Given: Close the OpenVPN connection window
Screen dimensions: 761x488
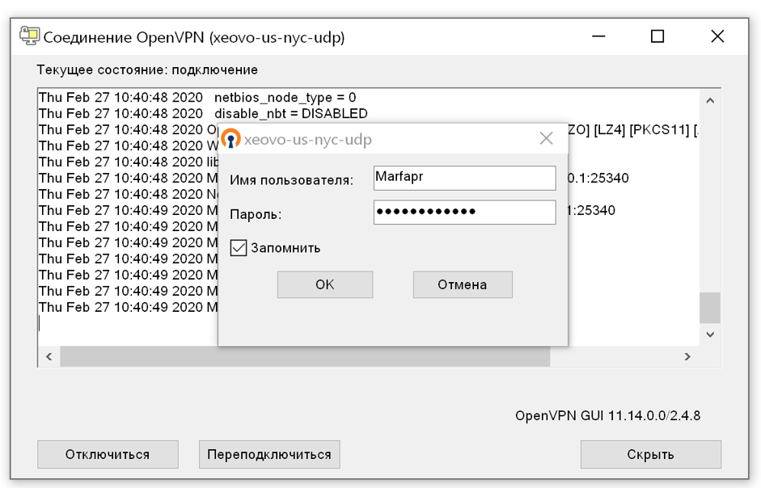Looking at the screenshot, I should pyautogui.click(x=717, y=36).
